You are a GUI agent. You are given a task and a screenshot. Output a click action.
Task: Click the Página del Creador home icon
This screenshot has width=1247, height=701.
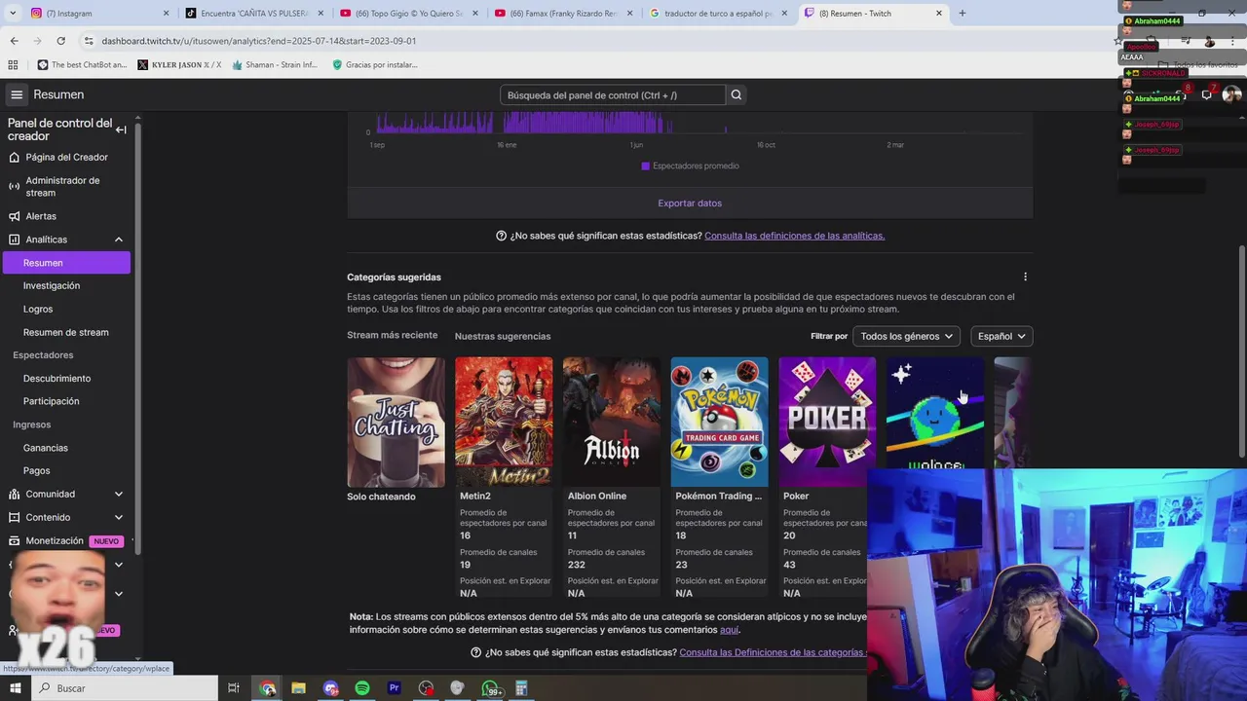click(x=14, y=157)
